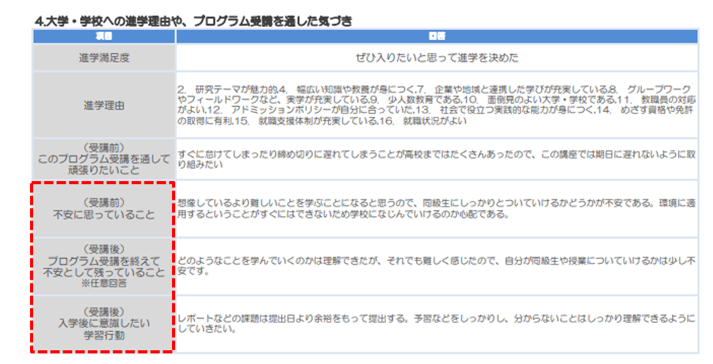Click the 進学満足度 row label

tap(104, 58)
